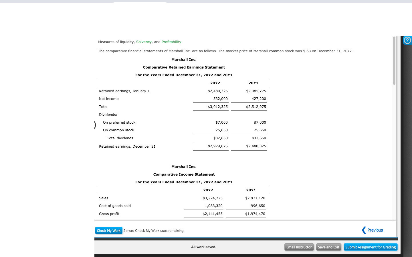
Task: Click the Gross profit row in income statement
Action: point(109,214)
